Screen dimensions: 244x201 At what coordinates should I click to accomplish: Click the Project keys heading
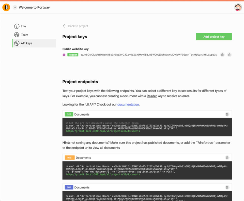[x=75, y=37]
